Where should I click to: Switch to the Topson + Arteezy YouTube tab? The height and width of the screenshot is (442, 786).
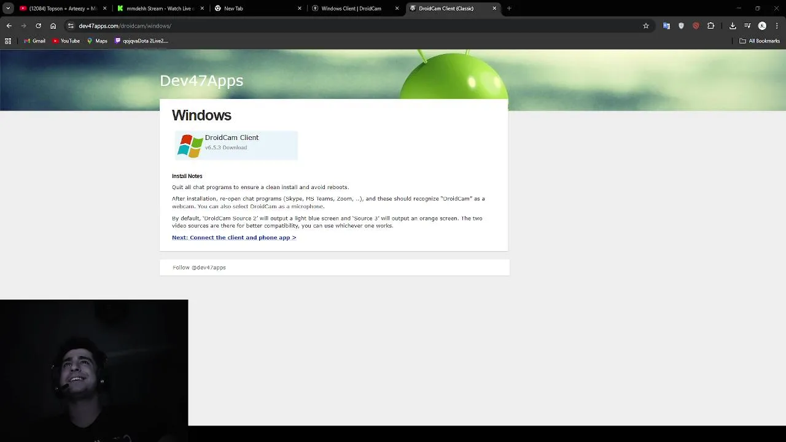point(63,9)
